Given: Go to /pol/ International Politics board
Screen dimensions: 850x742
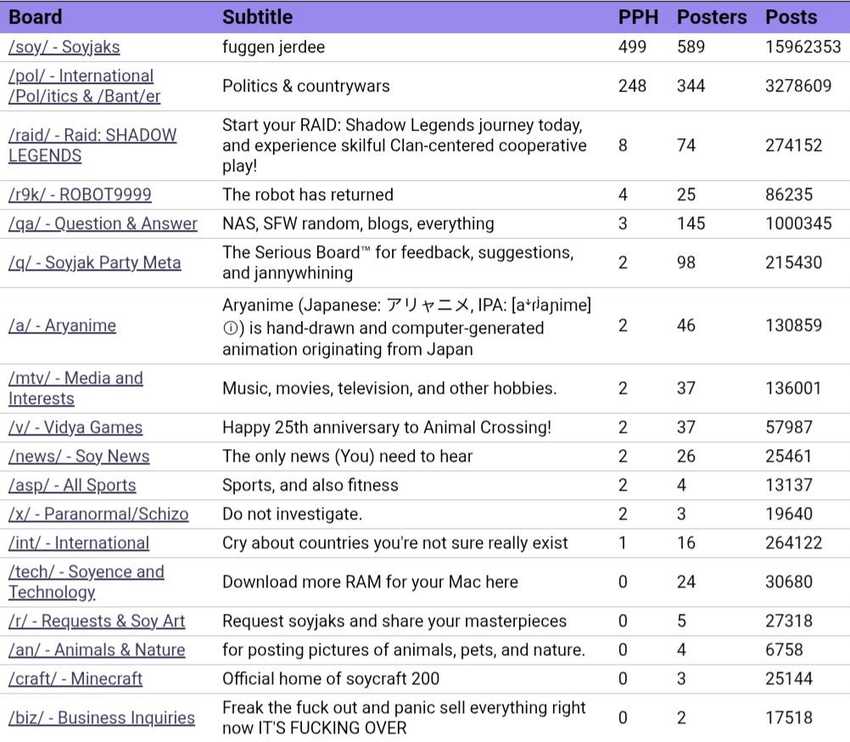Looking at the screenshot, I should (83, 86).
